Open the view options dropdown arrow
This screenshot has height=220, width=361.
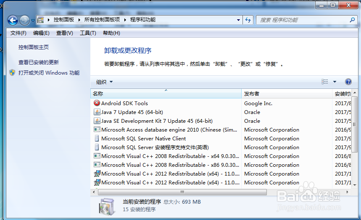(x=335, y=82)
